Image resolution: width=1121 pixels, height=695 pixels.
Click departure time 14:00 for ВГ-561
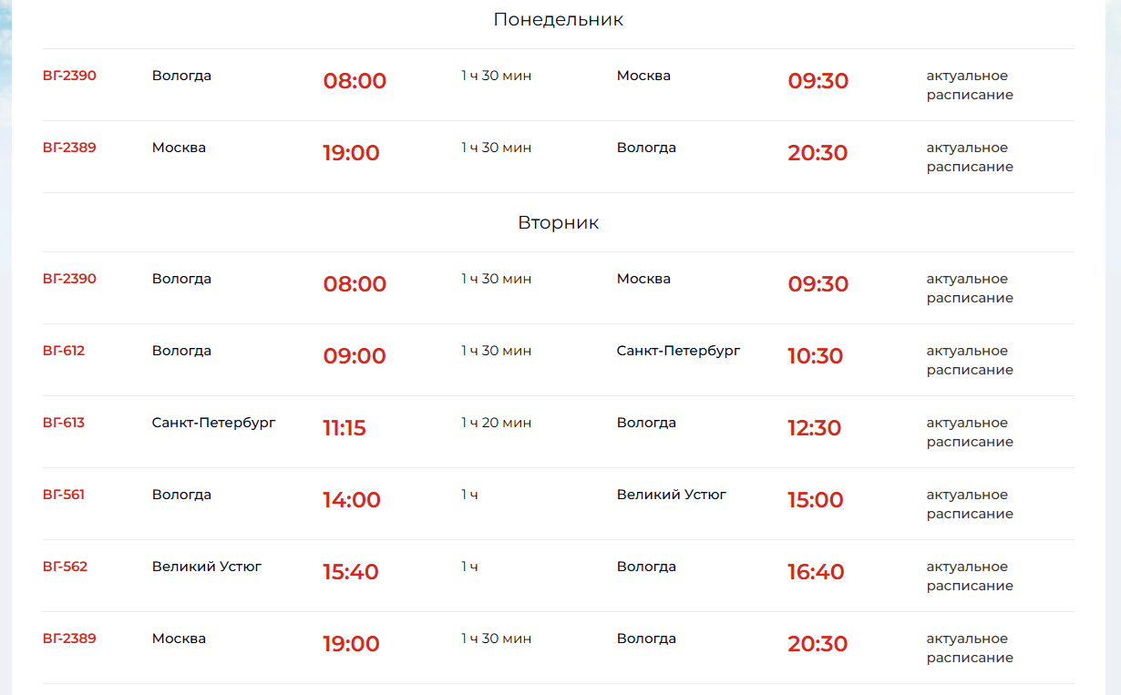point(352,500)
